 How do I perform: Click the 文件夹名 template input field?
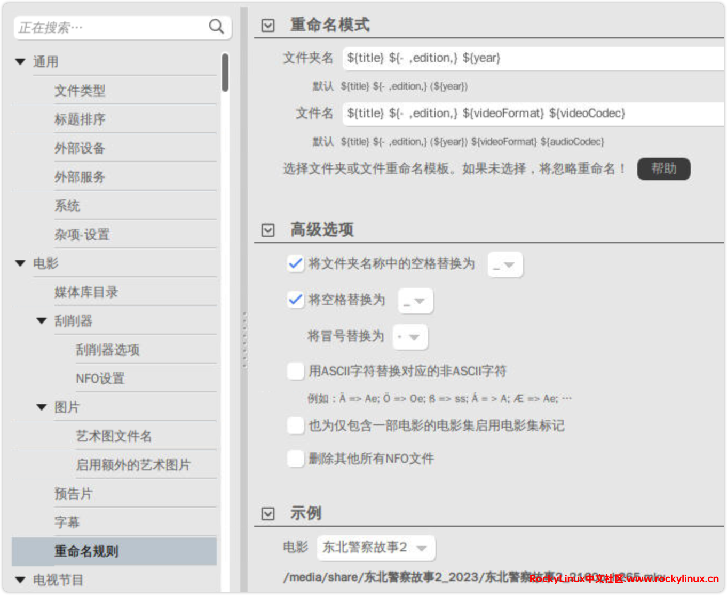click(531, 58)
